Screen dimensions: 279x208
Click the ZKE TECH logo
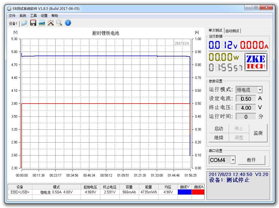point(256,62)
